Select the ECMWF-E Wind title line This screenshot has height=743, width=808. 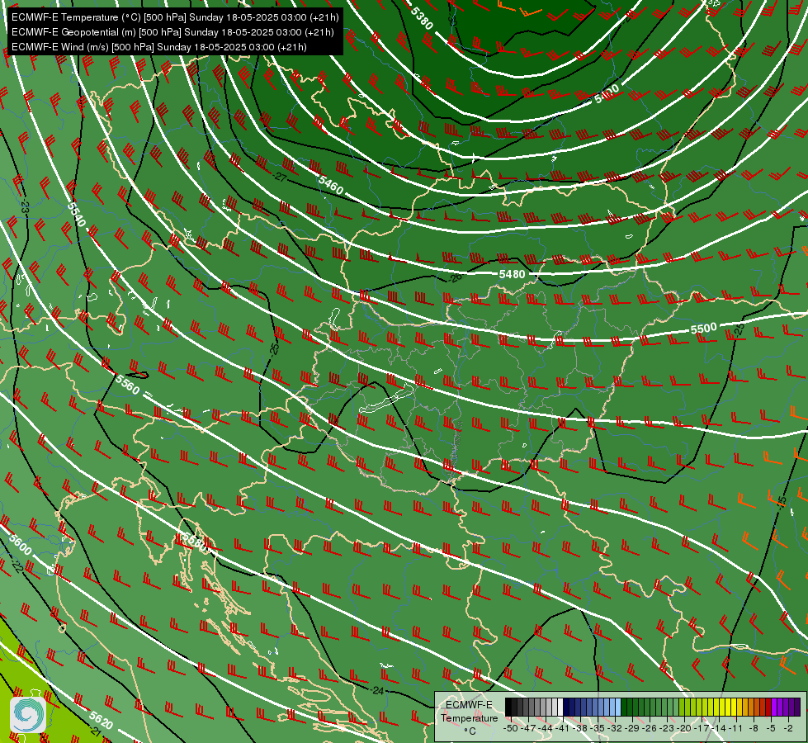coord(159,47)
